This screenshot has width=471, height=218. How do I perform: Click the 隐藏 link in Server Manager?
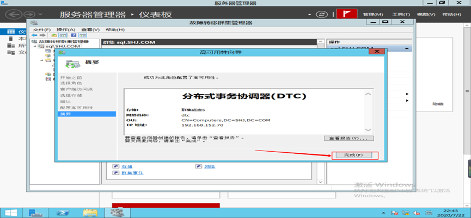[x=438, y=104]
